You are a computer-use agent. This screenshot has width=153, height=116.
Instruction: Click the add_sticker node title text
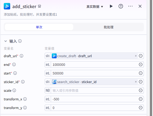pos(24,6)
